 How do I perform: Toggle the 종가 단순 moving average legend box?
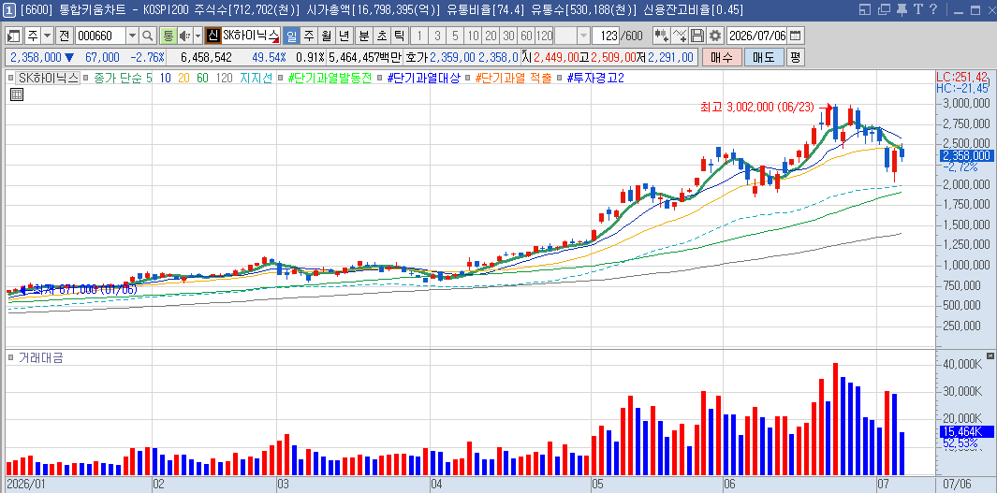tap(86, 79)
